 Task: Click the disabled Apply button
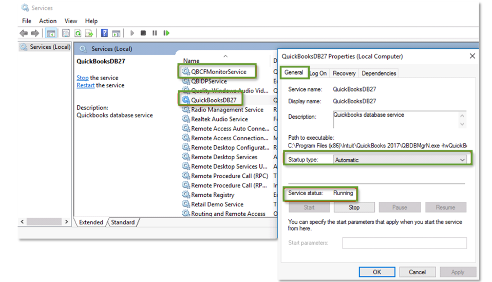point(458,272)
